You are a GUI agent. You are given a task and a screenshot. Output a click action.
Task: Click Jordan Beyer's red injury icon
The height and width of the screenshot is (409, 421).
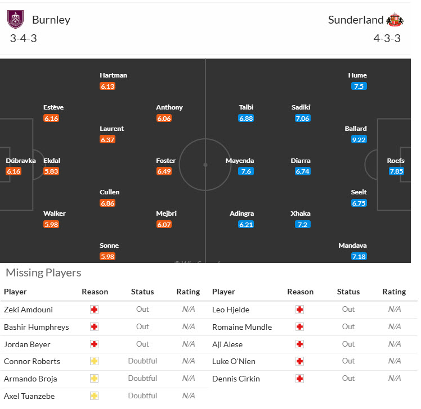click(95, 344)
